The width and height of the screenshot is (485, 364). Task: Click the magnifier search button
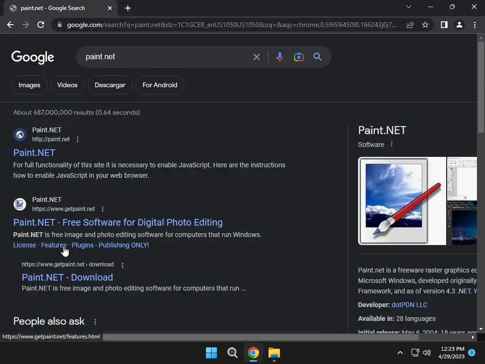point(317,57)
